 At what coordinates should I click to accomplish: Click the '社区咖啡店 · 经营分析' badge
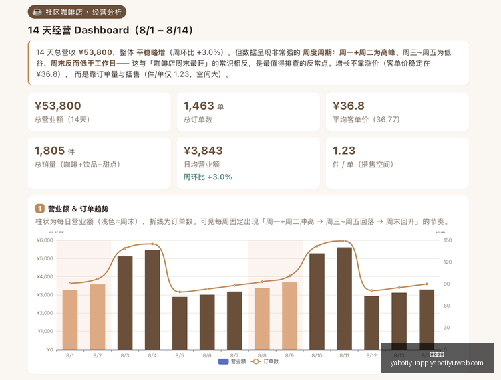(77, 12)
